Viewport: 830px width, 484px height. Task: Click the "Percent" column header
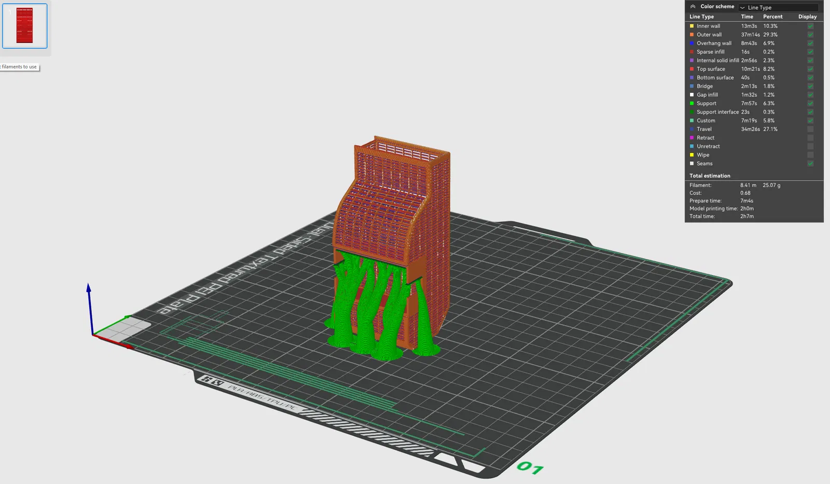pos(772,17)
